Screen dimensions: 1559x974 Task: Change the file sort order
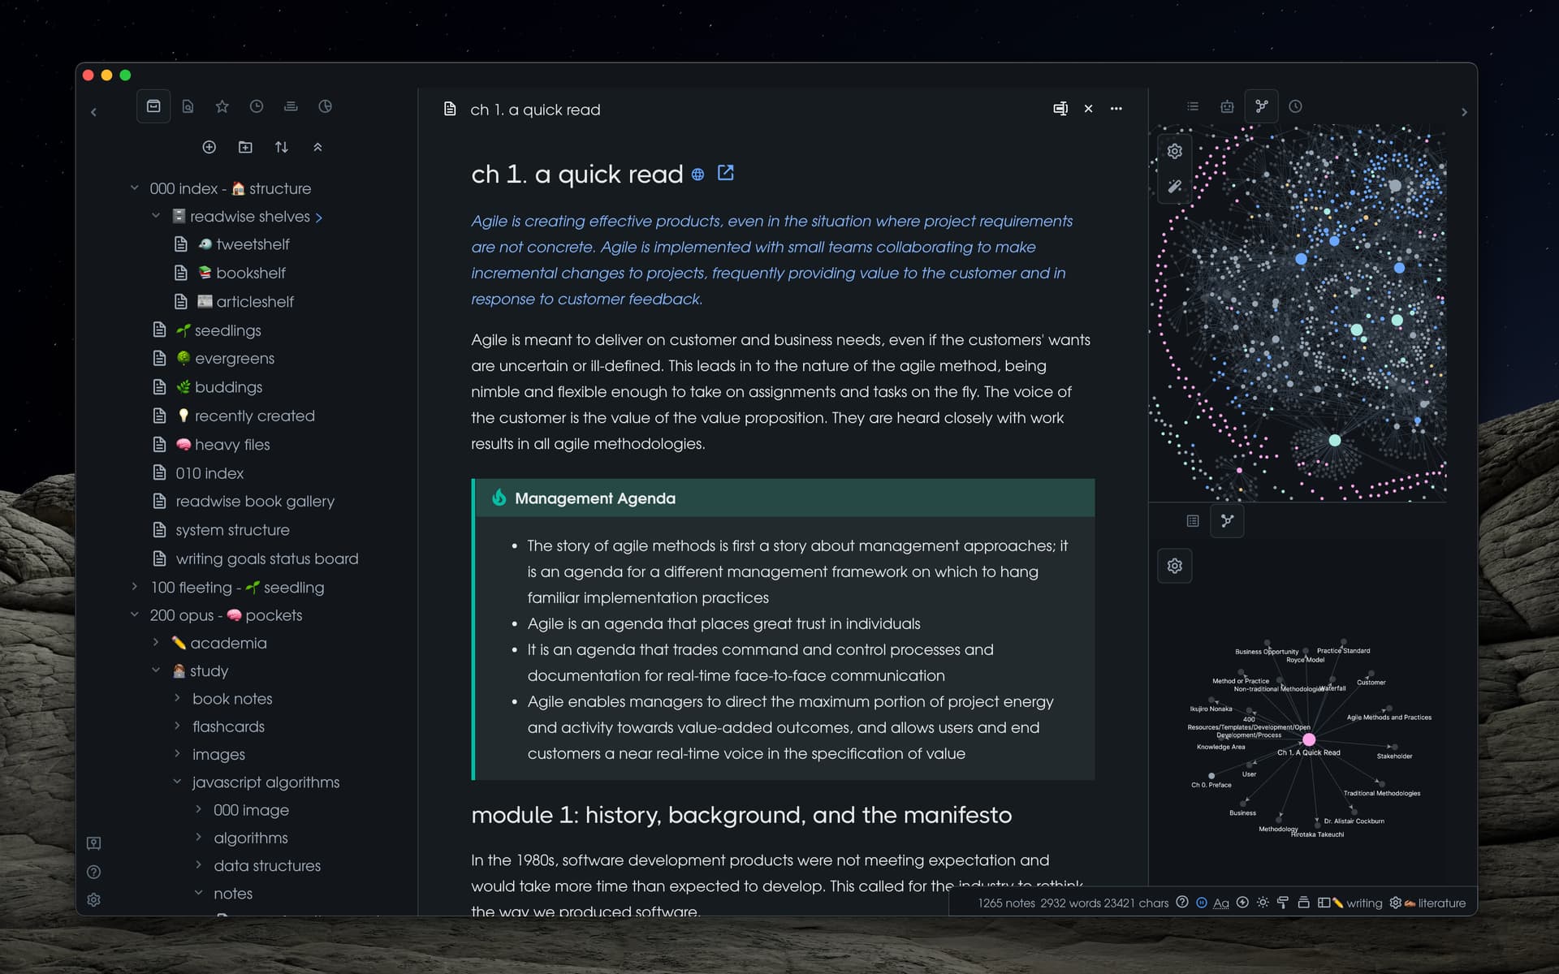pos(281,147)
